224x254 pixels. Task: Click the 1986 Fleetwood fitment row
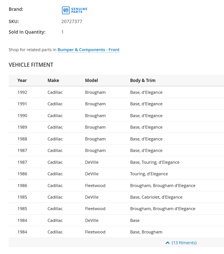[116, 185]
